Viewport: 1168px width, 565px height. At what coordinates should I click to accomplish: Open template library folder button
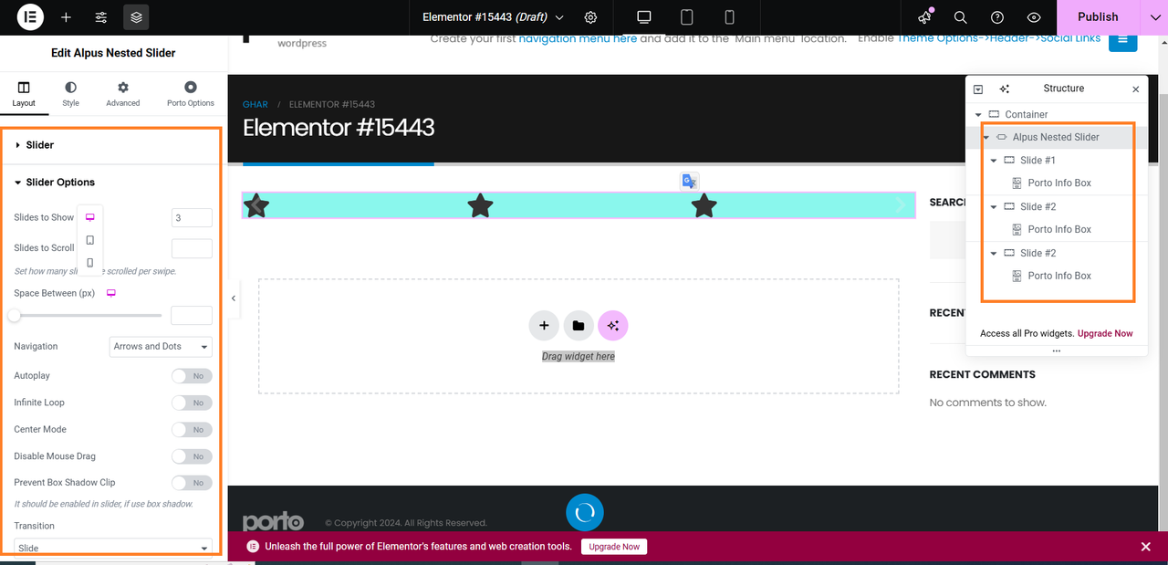579,325
